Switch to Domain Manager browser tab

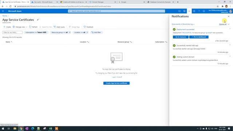pyautogui.click(x=103, y=2)
